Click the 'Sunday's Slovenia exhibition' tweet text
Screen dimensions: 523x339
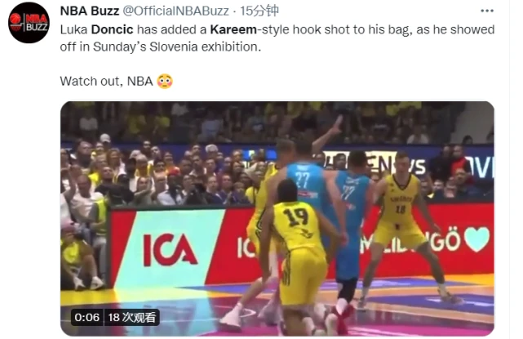[x=177, y=47]
